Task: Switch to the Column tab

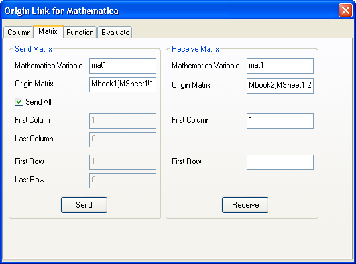Action: tap(19, 33)
